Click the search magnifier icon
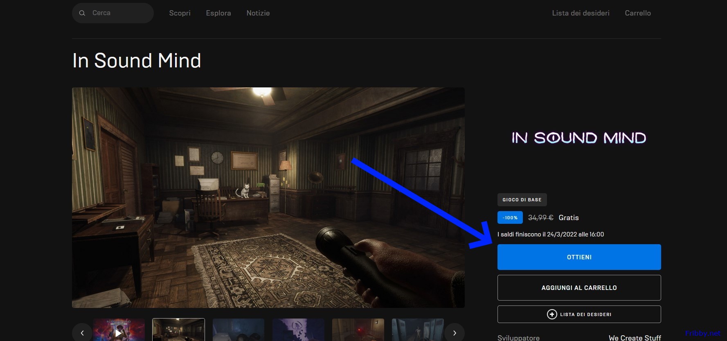The width and height of the screenshot is (727, 341). coord(82,13)
